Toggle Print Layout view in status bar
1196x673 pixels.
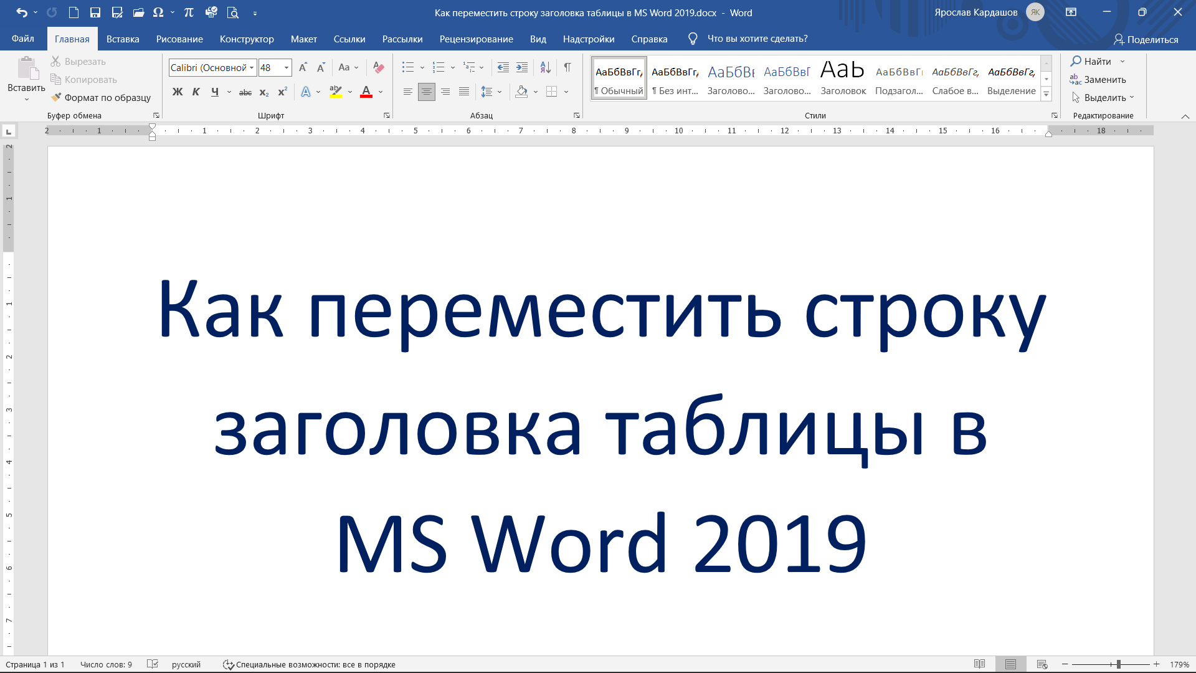click(x=1010, y=664)
